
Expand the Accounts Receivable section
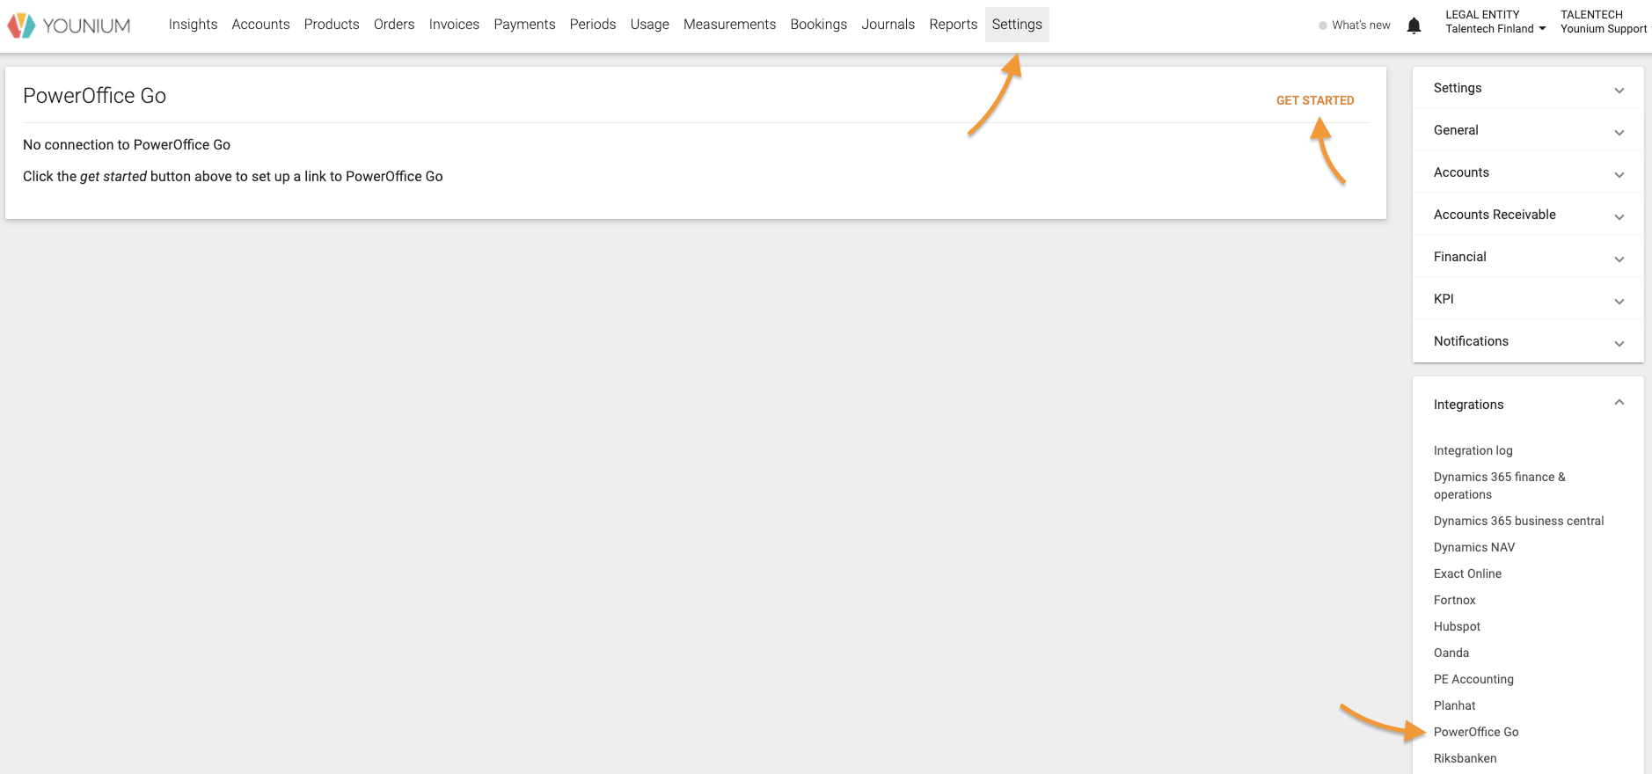point(1528,215)
